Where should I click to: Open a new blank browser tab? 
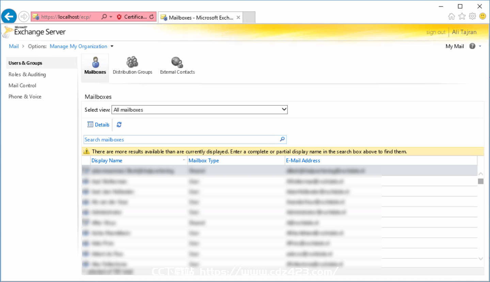(x=249, y=17)
